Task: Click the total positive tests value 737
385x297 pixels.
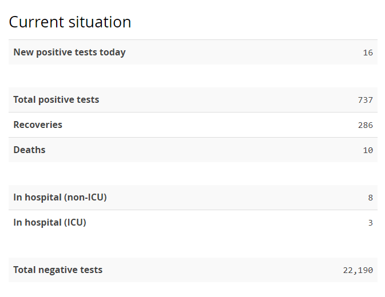Action: click(x=366, y=100)
